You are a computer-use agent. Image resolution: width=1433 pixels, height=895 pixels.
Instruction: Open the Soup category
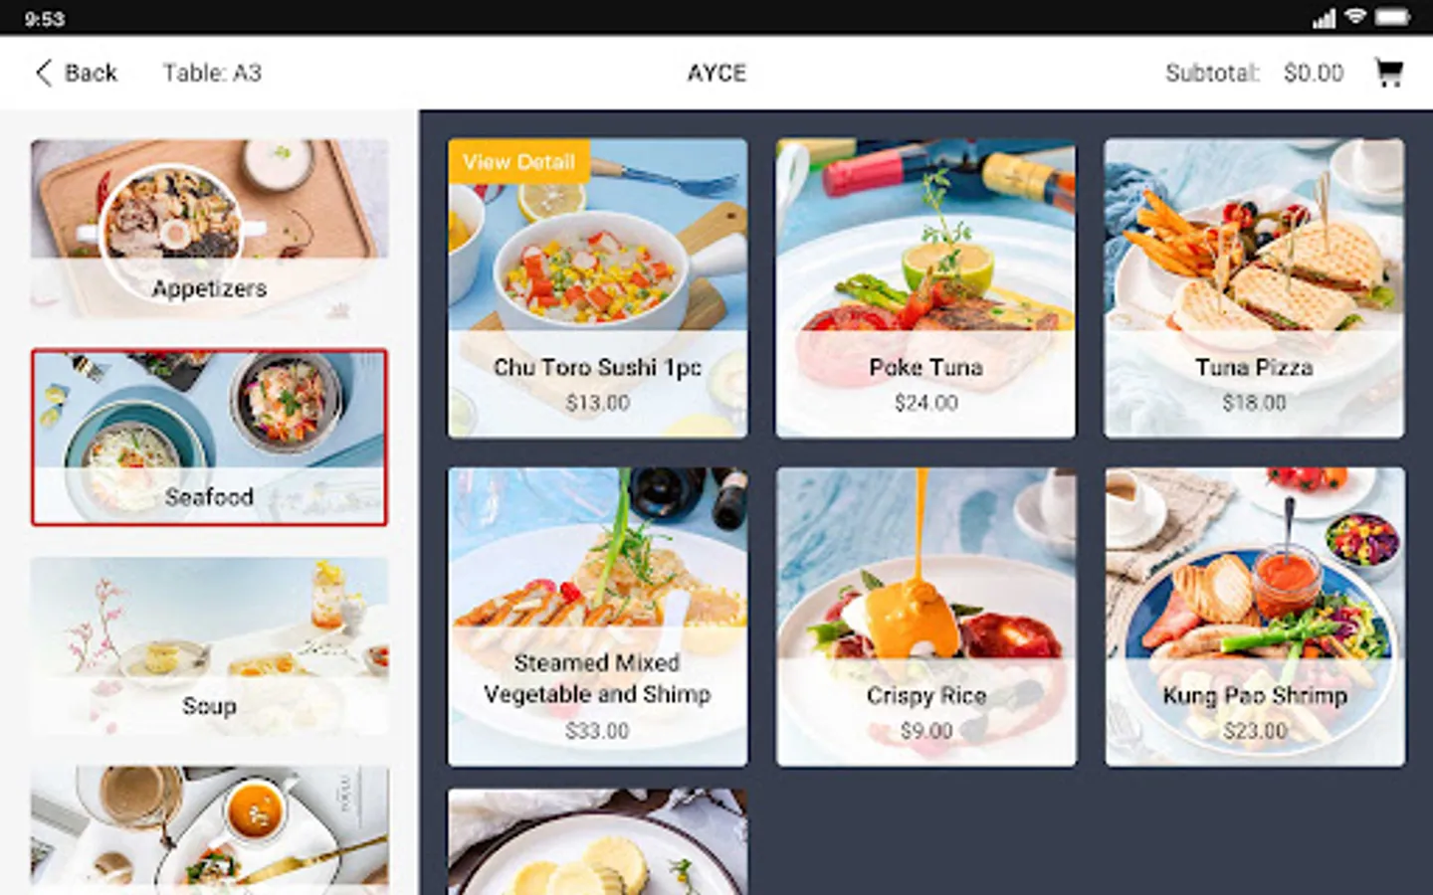click(209, 646)
